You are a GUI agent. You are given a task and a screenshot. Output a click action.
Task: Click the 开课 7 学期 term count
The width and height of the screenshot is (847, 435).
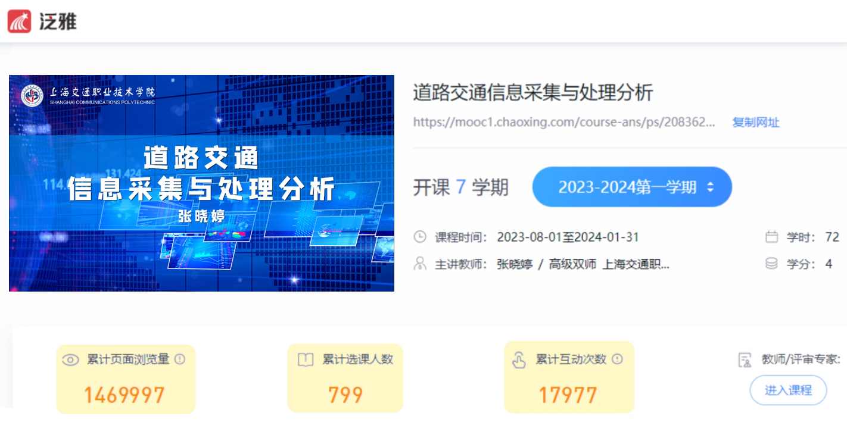pyautogui.click(x=461, y=187)
